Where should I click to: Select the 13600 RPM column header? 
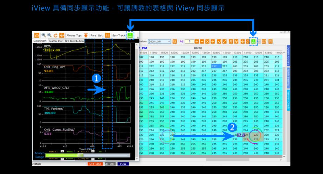point(258,53)
